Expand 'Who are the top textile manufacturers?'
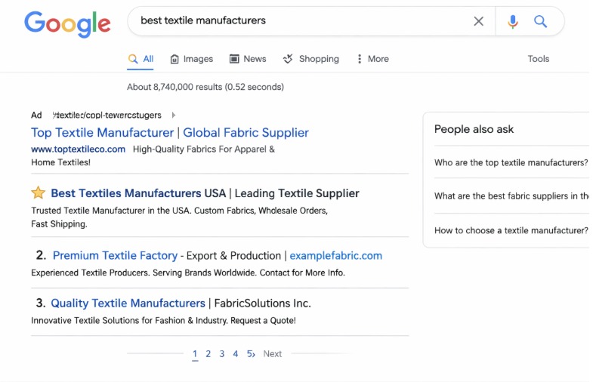Screen dimensions: 596x382 tap(511, 163)
